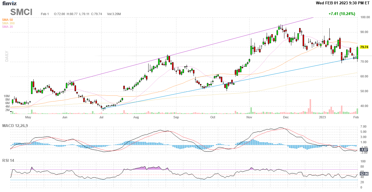
Task: Click the finviz logo
Action: (10, 3)
